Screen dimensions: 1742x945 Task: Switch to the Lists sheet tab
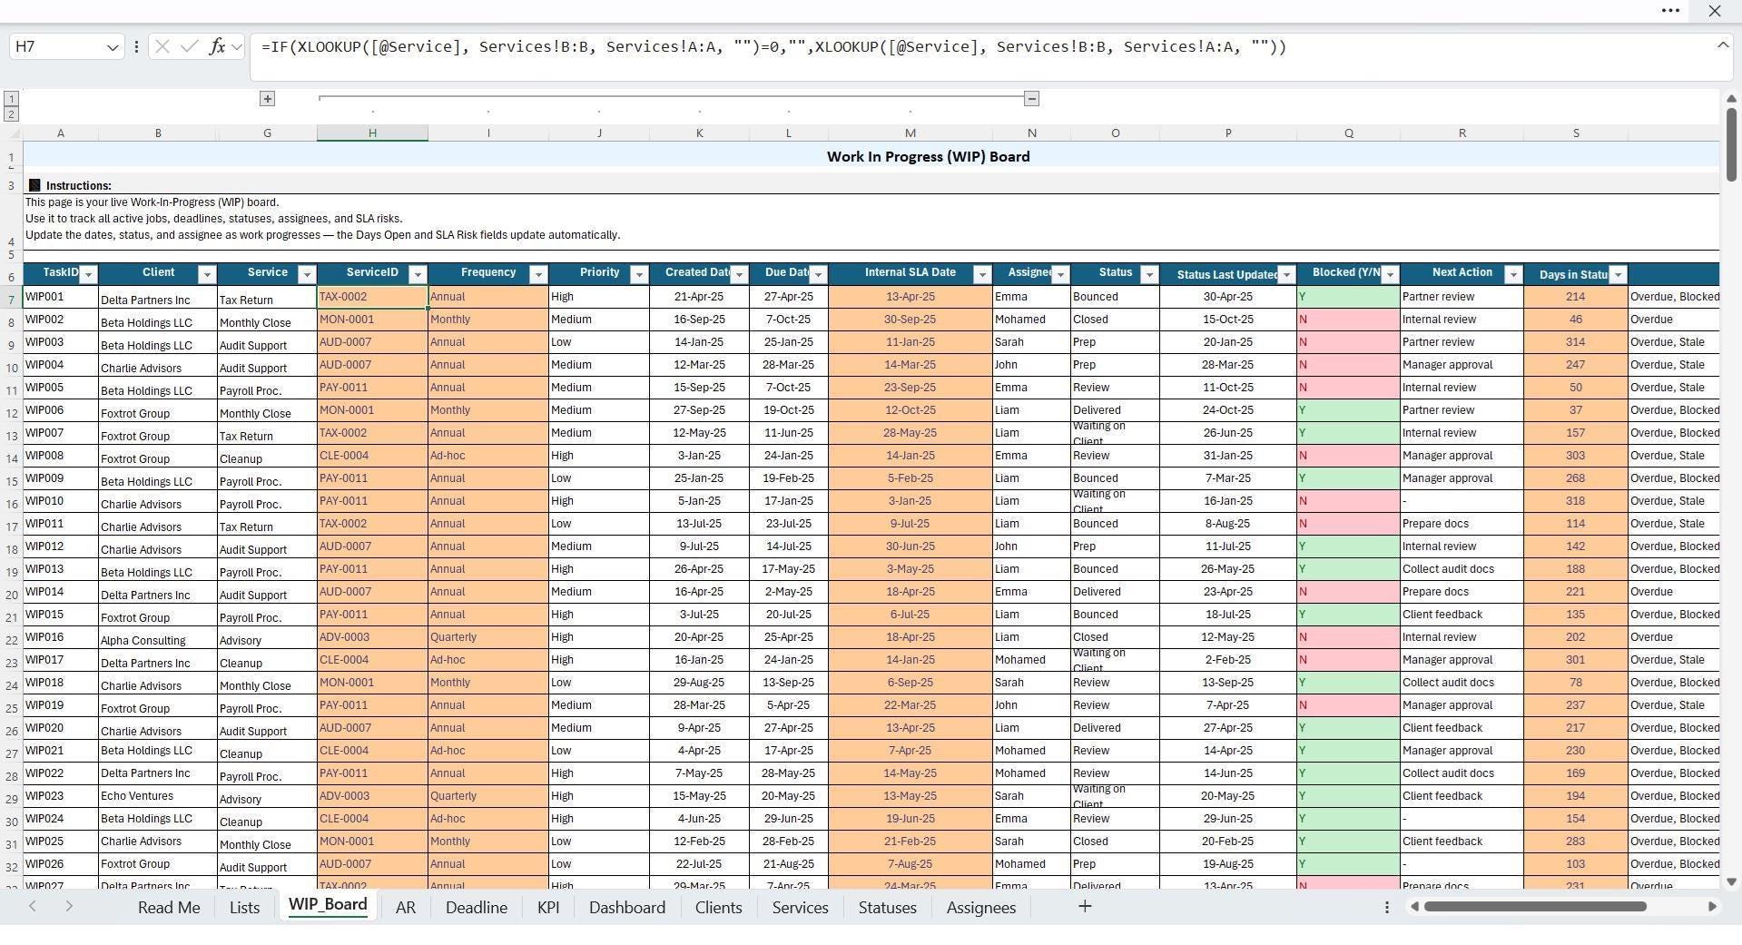(x=244, y=907)
